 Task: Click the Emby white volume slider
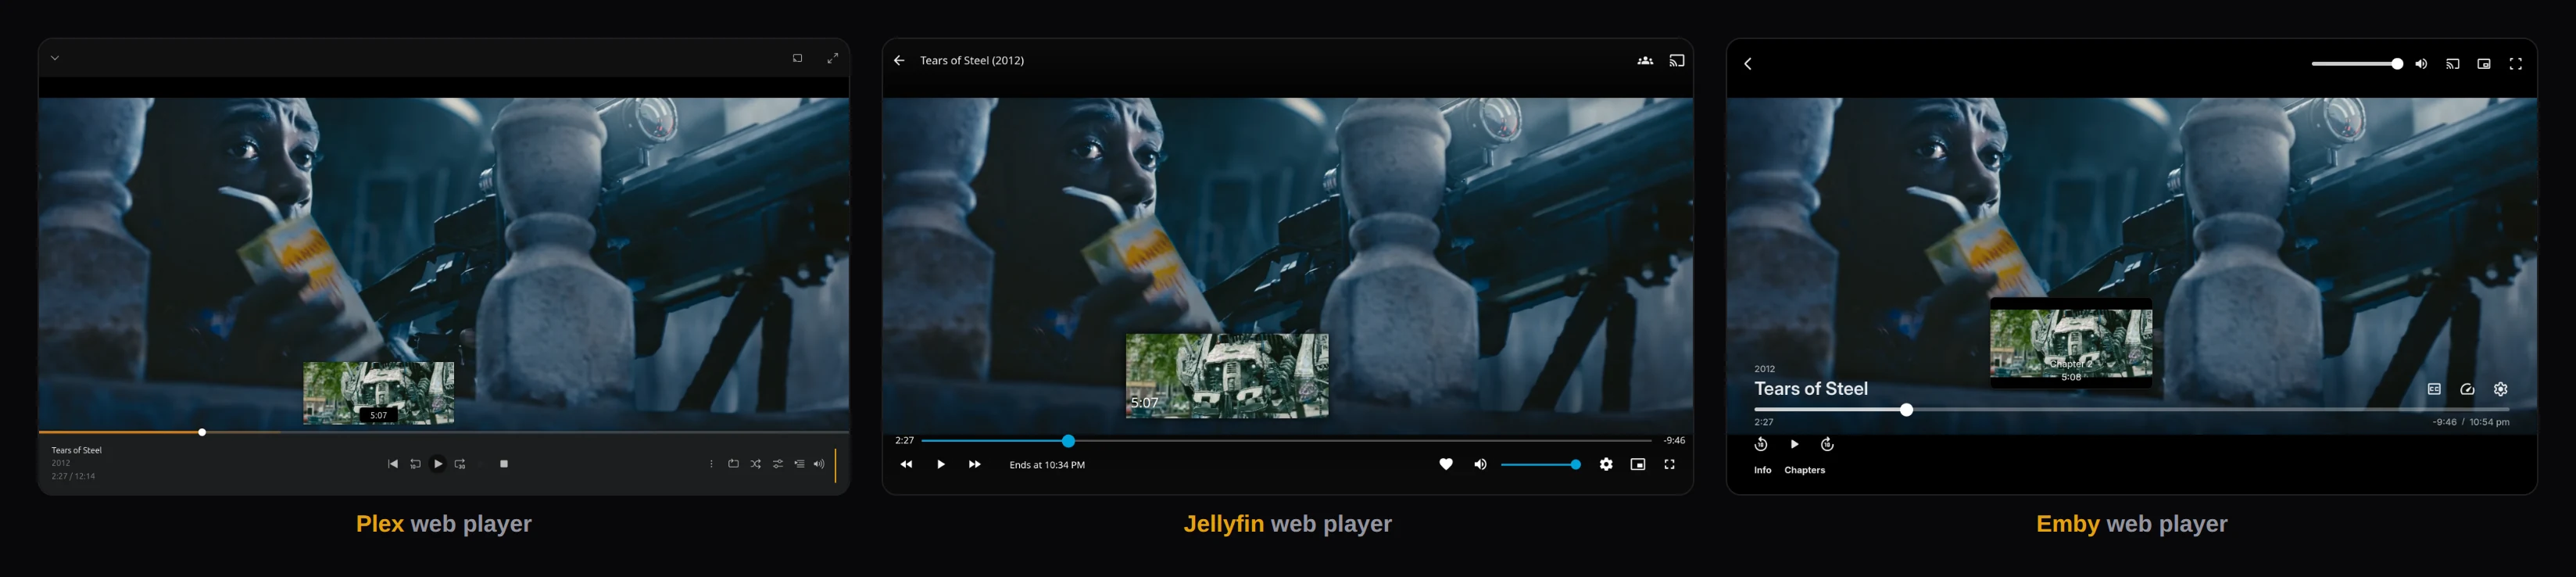(2357, 63)
